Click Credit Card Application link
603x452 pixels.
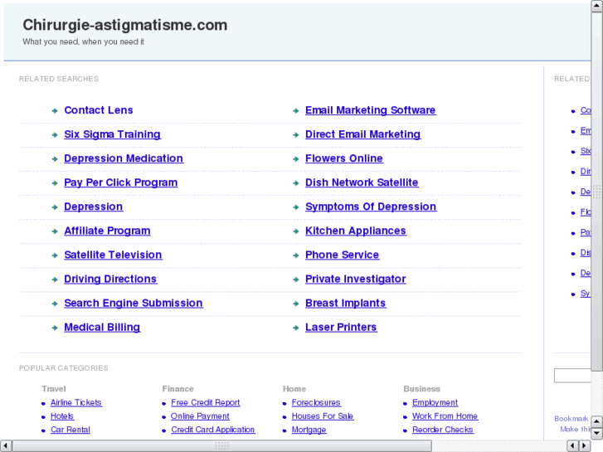click(x=213, y=430)
